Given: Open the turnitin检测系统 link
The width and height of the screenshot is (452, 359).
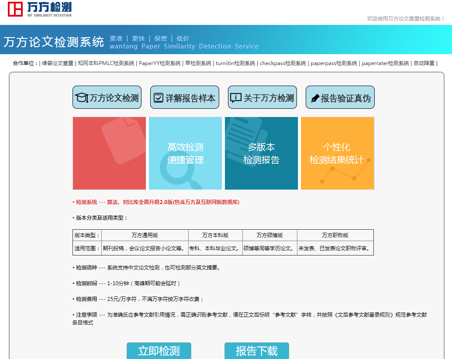Looking at the screenshot, I should (235, 63).
